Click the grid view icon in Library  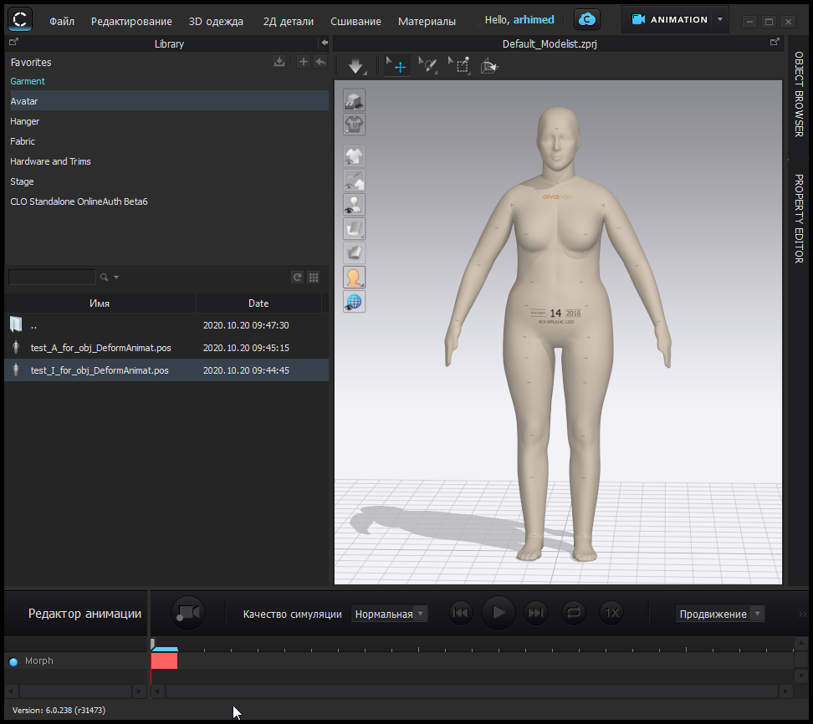click(x=314, y=278)
